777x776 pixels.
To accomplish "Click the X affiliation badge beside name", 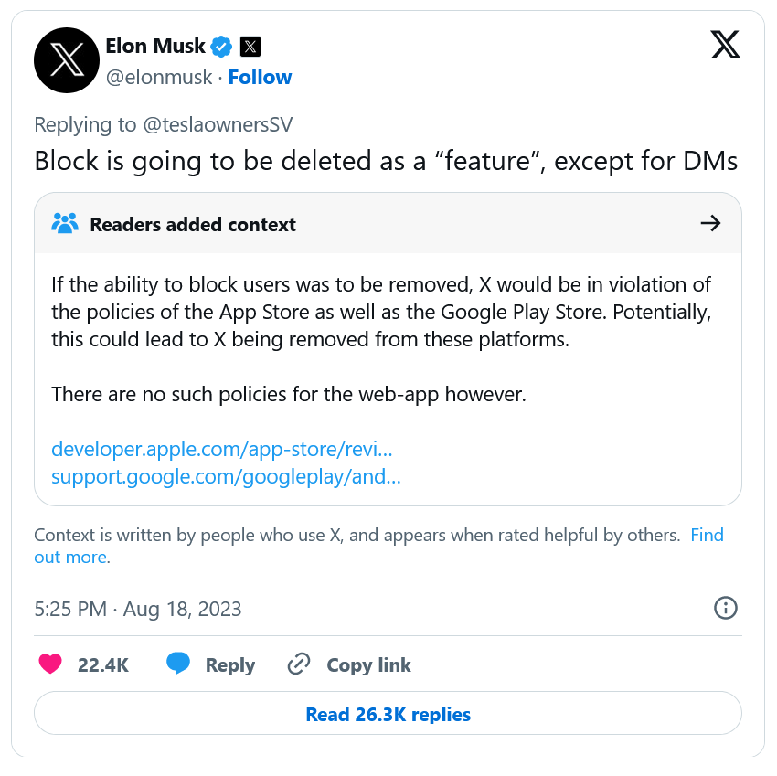I will click(250, 46).
